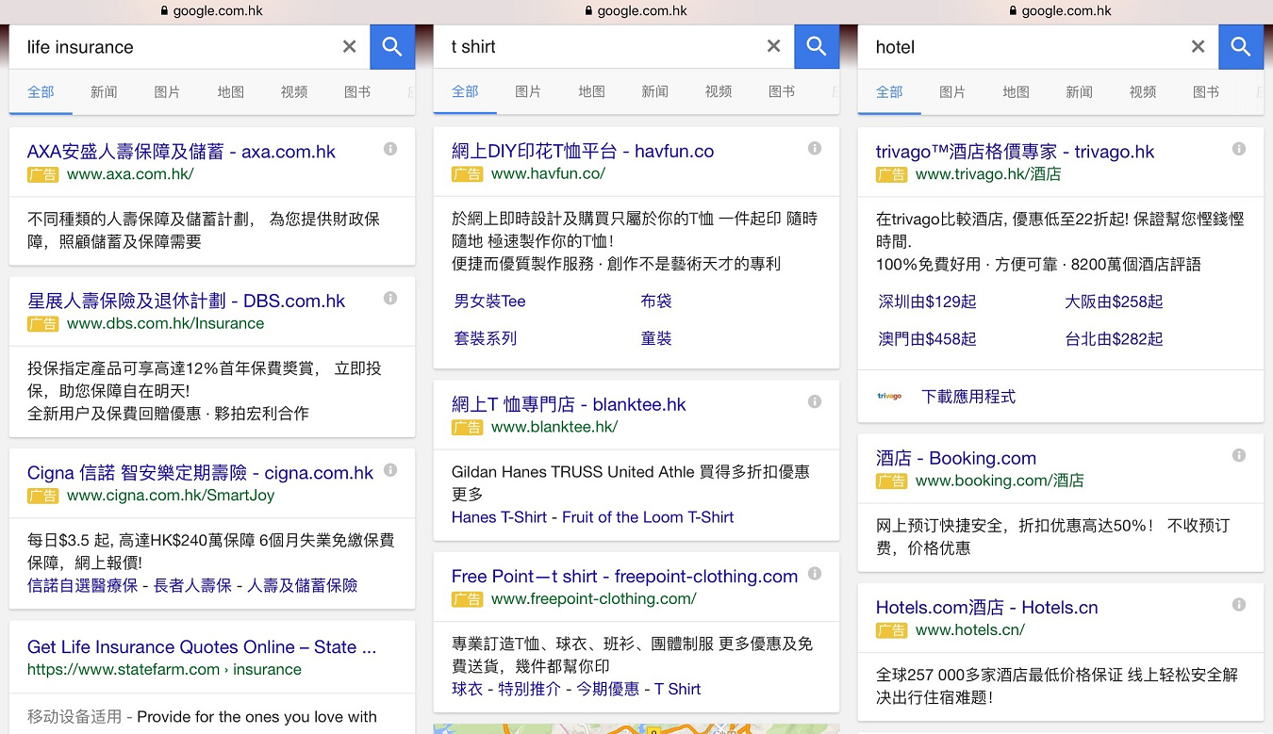Open info icon on AXA ad
The height and width of the screenshot is (734, 1273).
click(390, 149)
